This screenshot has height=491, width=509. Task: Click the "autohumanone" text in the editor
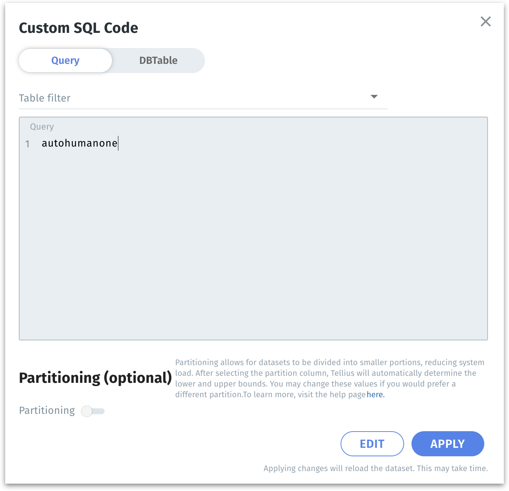79,143
